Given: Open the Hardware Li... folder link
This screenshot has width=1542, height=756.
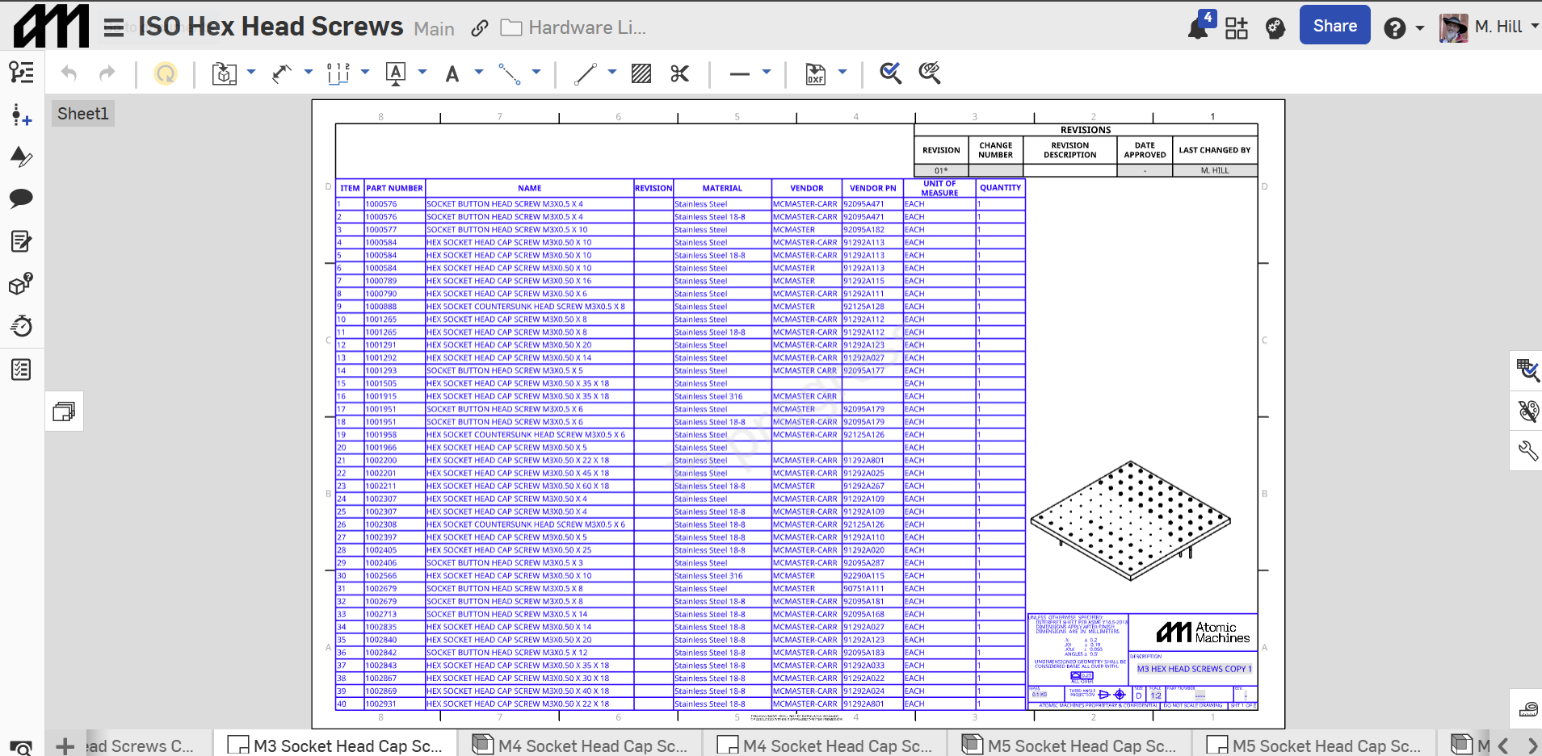Looking at the screenshot, I should (x=574, y=28).
